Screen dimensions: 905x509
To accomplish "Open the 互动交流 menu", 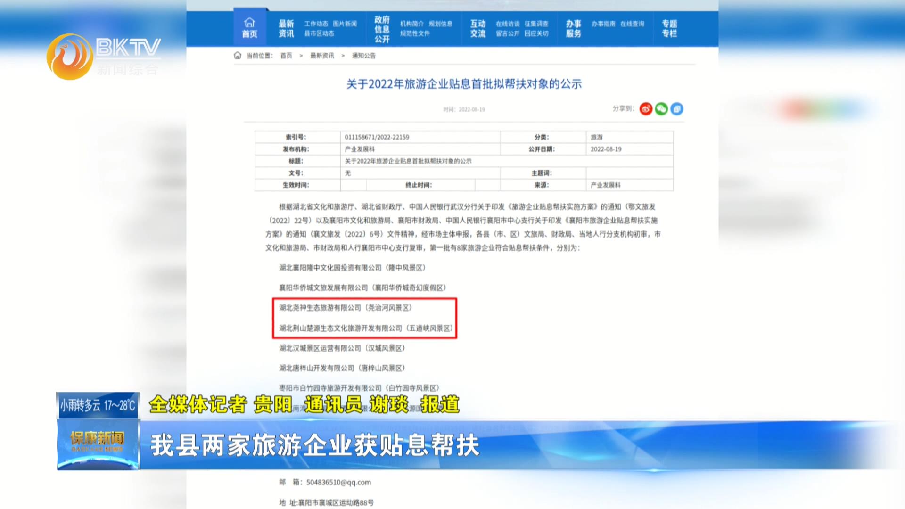I will 478,28.
